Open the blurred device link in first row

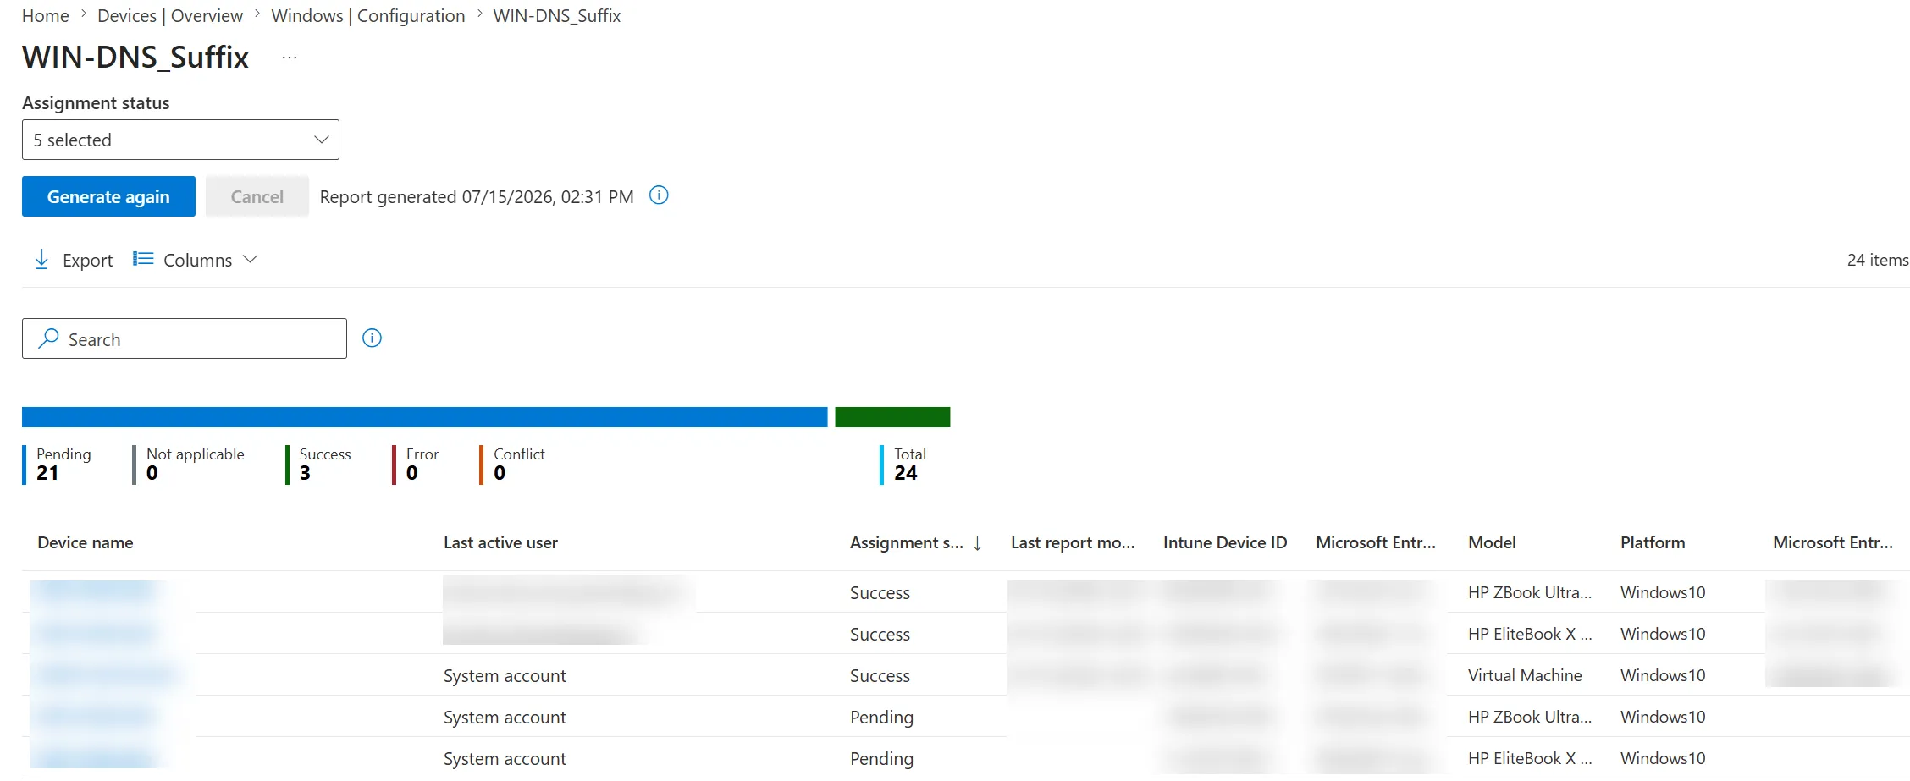[x=95, y=591]
